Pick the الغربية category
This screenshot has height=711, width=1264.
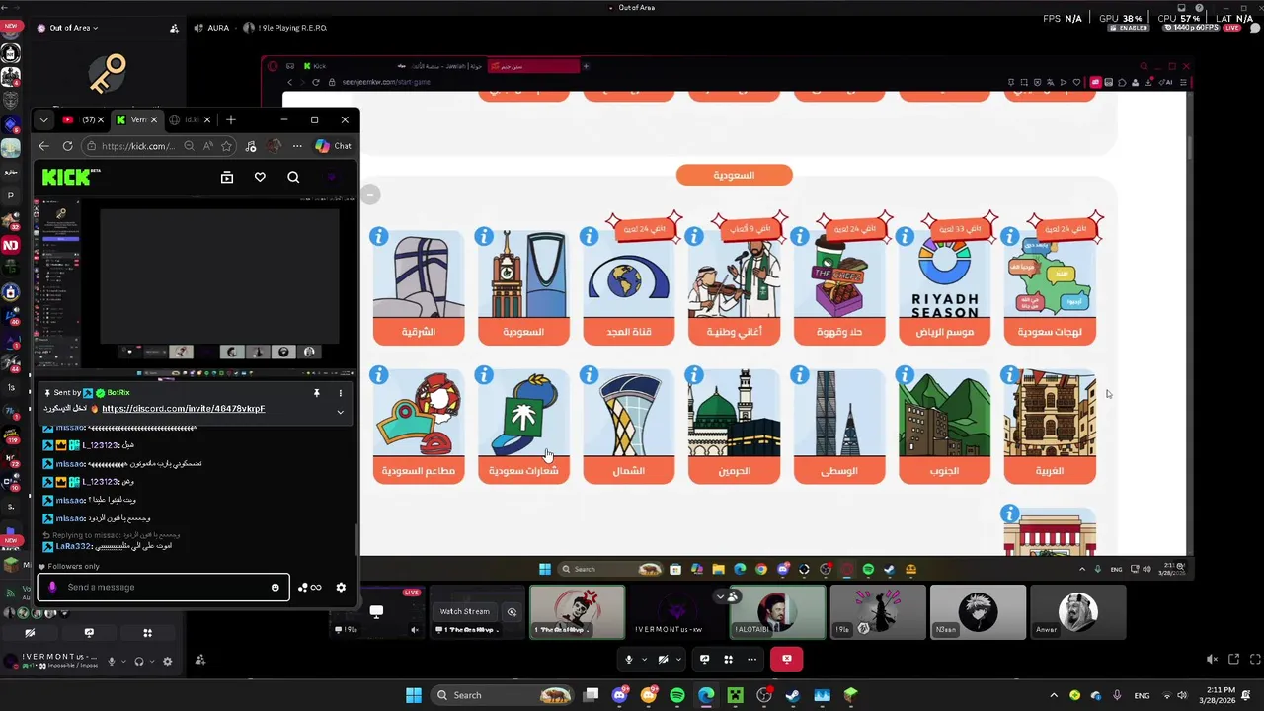1050,427
